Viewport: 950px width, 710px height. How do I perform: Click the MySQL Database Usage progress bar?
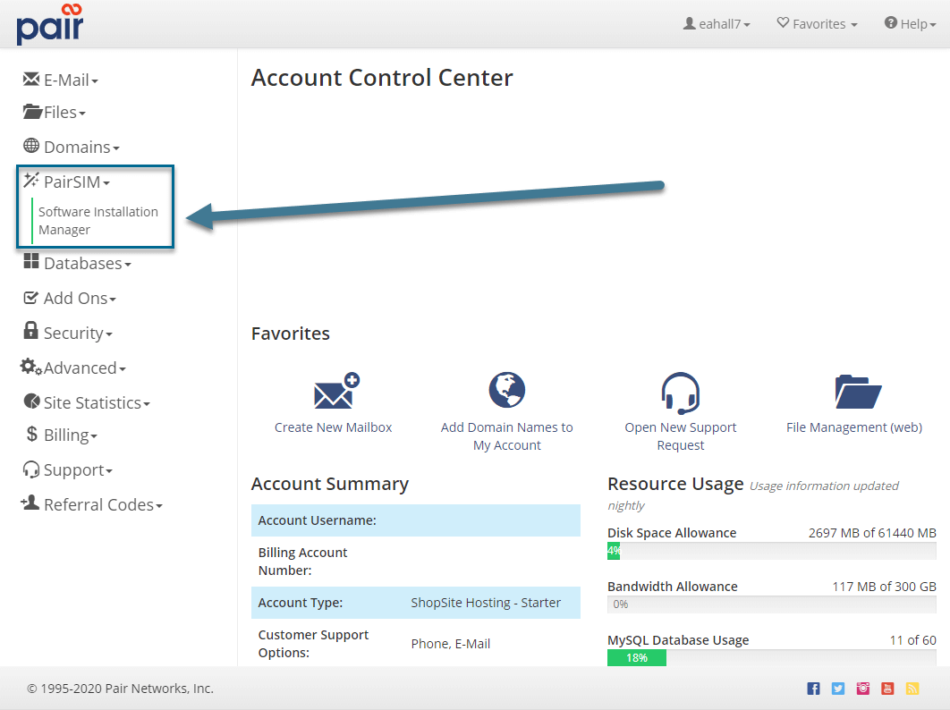click(771, 657)
